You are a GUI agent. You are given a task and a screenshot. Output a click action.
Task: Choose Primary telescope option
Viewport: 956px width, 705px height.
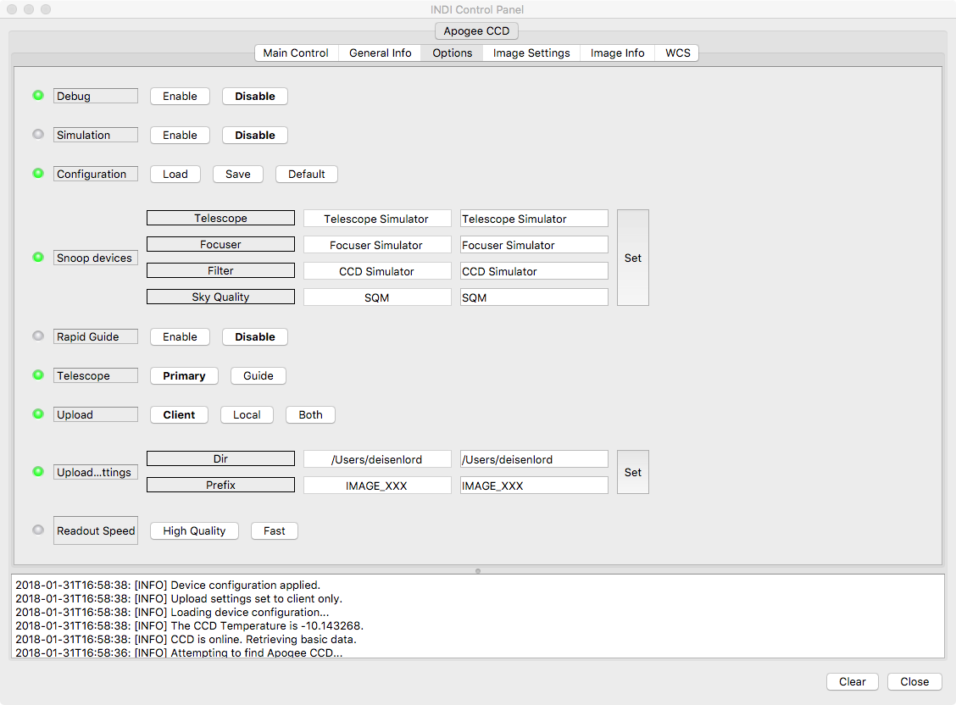click(x=184, y=376)
